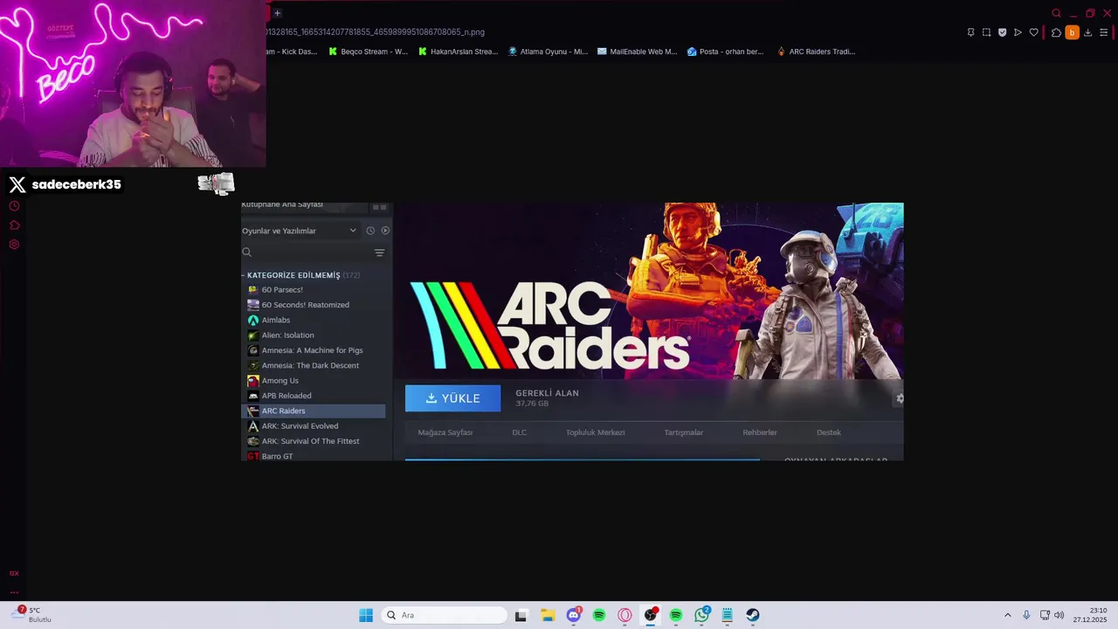Open the ARC Raiders settings gear icon
This screenshot has height=629, width=1118.
900,398
